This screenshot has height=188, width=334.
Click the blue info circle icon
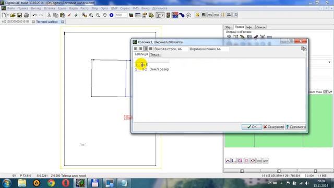[111, 15]
